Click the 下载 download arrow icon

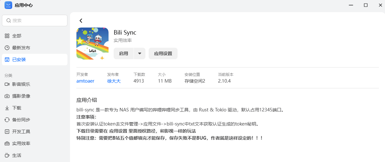pyautogui.click(x=7, y=108)
